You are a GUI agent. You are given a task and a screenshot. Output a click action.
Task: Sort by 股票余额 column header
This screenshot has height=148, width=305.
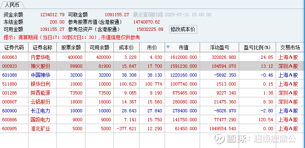coord(71,47)
